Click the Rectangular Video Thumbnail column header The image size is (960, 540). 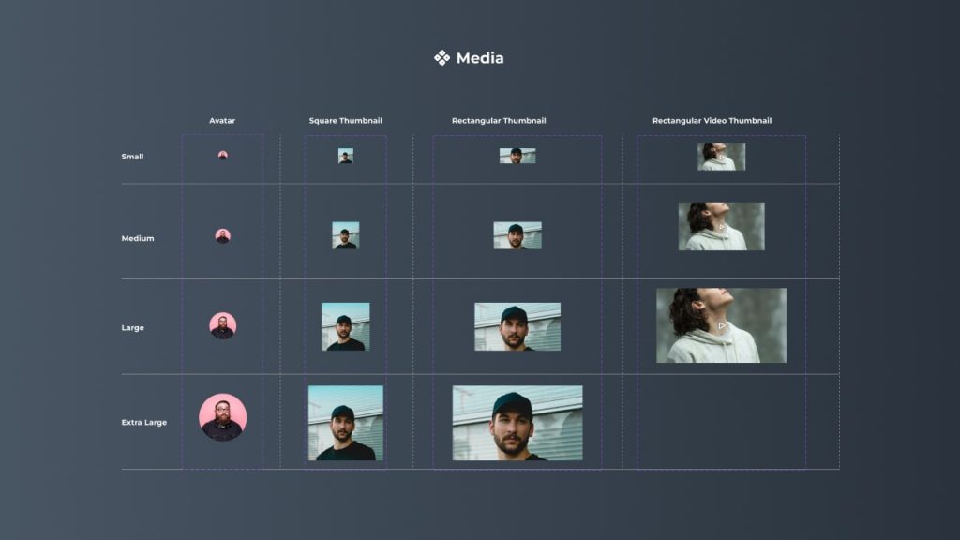click(x=712, y=120)
